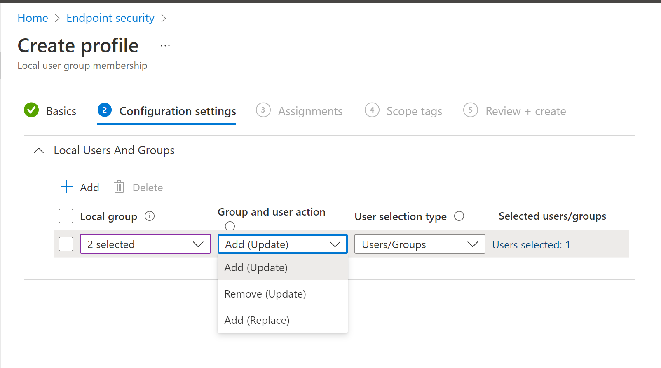
Task: Open the Users selected: 1 link
Action: pos(531,245)
